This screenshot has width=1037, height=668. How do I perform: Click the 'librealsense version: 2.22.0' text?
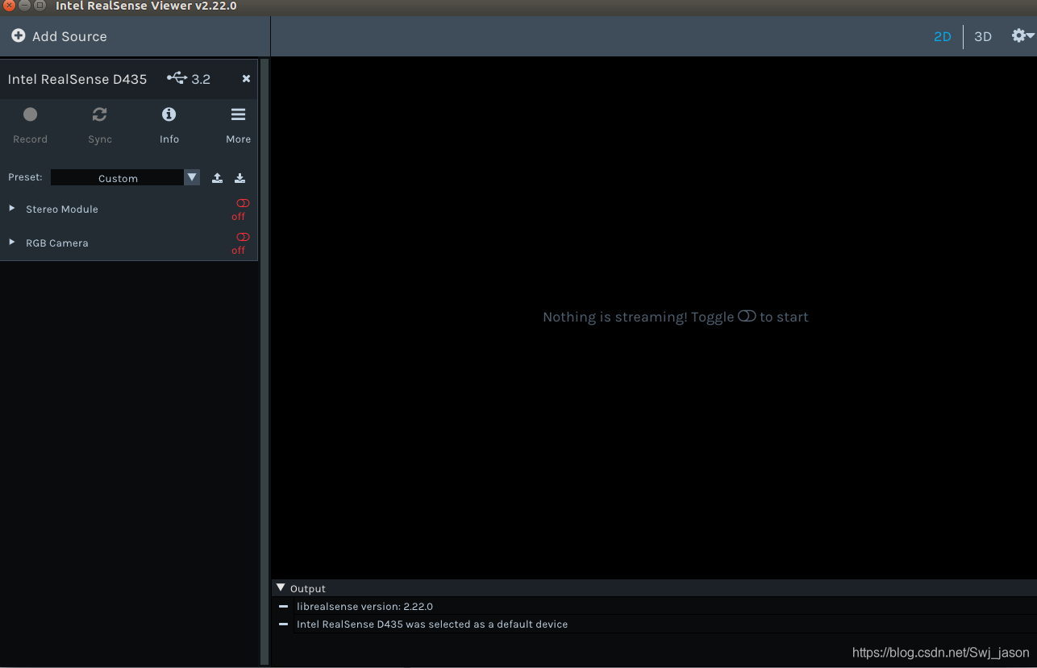coord(364,606)
